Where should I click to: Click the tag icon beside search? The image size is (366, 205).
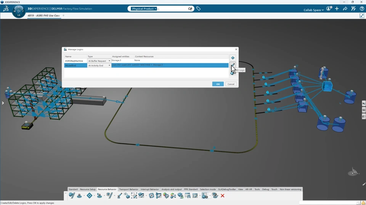[198, 9]
